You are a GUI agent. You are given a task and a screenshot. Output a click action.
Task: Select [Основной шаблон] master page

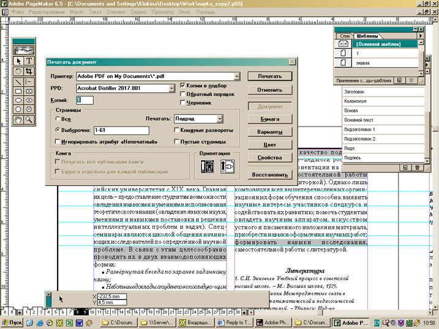click(x=385, y=44)
